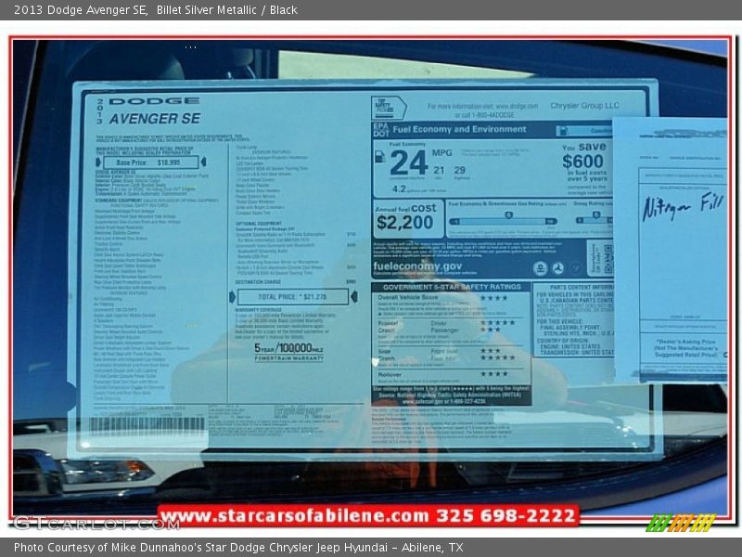Click 'You save $600' fuel cost text
This screenshot has height=557, width=742.
coord(585,155)
